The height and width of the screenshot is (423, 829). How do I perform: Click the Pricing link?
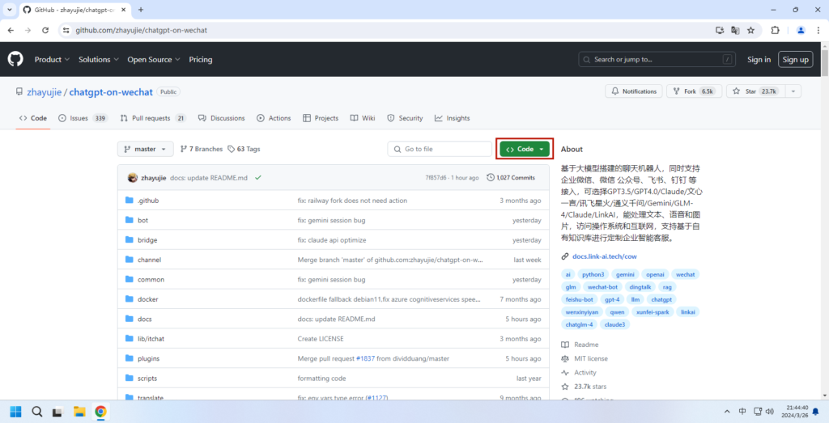coord(201,60)
